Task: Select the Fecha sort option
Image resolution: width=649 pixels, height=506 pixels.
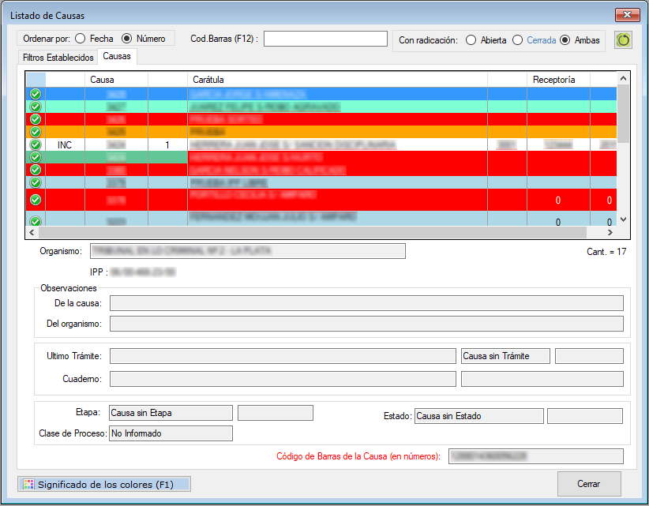Action: click(81, 38)
